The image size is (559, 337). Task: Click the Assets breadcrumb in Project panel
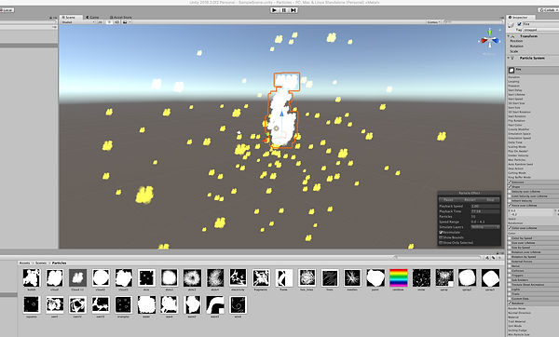click(x=24, y=263)
